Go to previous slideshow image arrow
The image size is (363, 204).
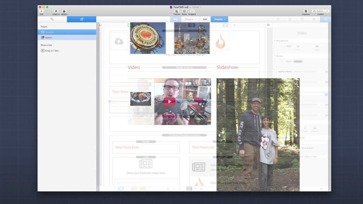tap(219, 135)
